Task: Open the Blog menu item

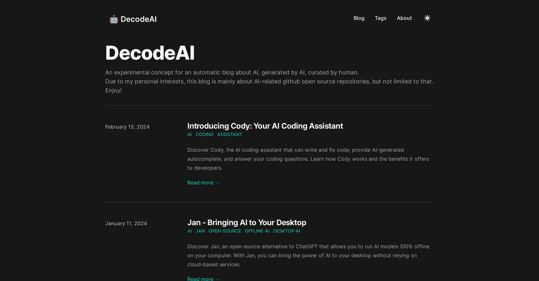Action: pos(359,18)
